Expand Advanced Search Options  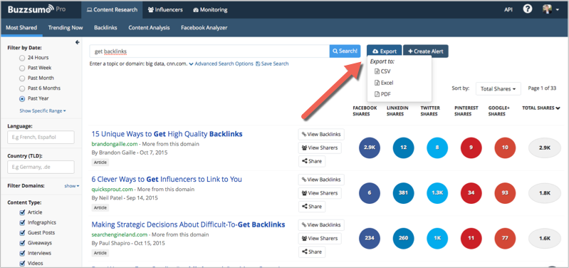221,63
